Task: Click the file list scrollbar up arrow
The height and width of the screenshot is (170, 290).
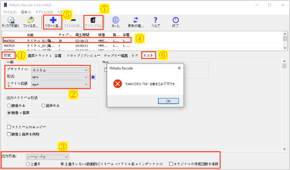Action: (285, 34)
